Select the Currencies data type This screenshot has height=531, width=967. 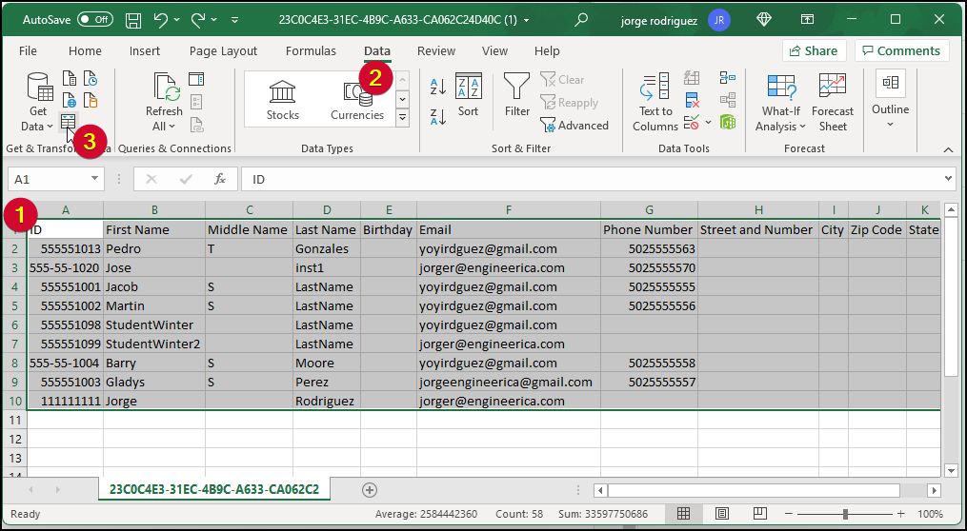point(357,100)
